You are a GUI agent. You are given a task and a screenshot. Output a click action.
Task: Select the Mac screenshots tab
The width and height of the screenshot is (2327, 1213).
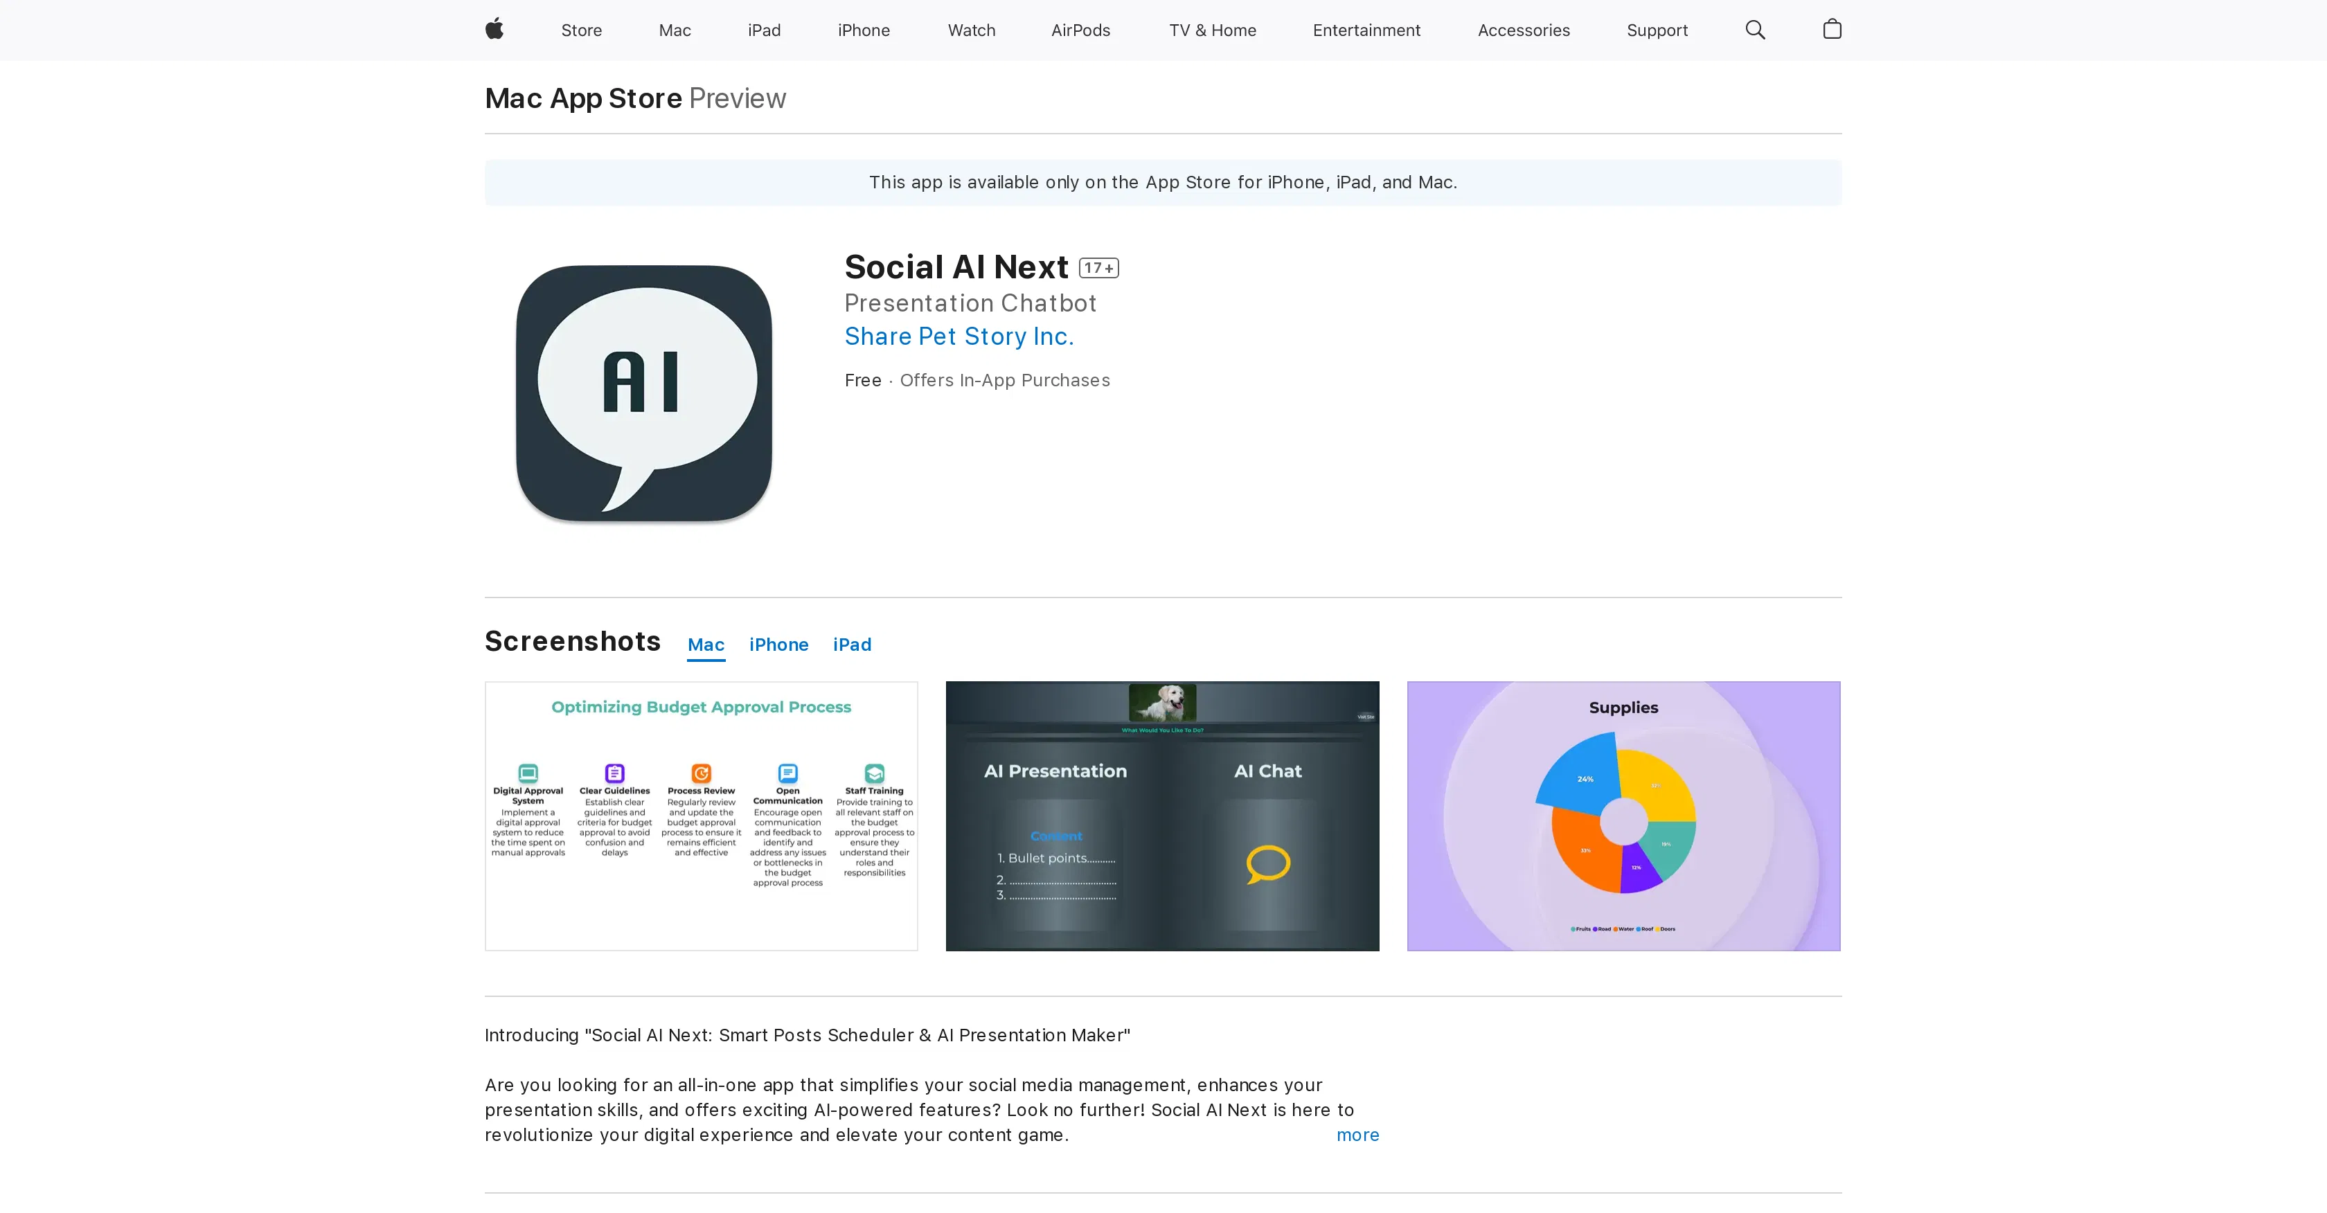[706, 644]
